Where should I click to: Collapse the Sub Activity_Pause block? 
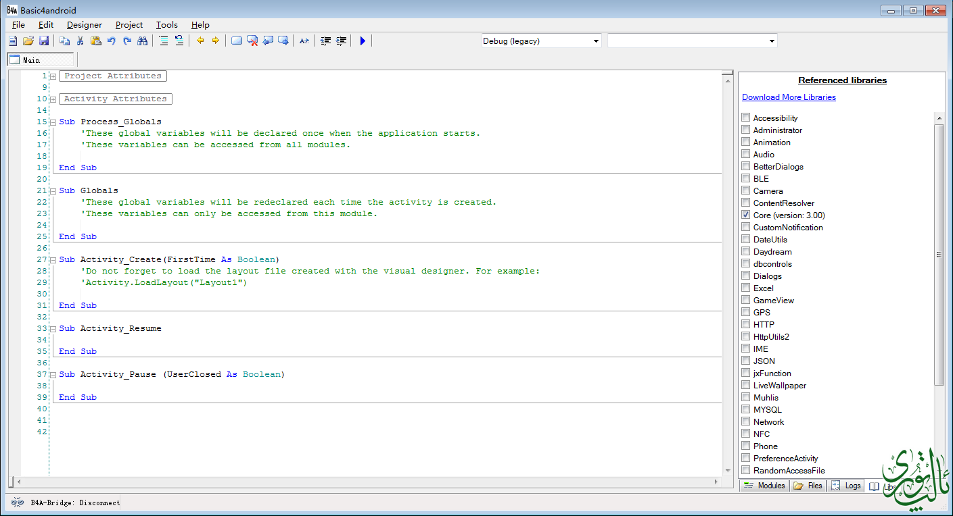click(x=53, y=375)
